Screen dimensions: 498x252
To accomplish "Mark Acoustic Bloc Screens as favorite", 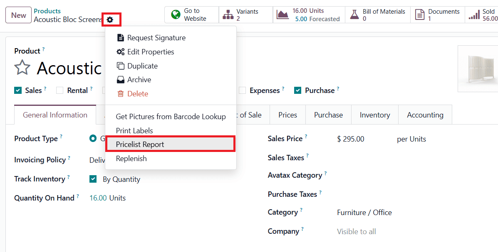I will (x=22, y=68).
